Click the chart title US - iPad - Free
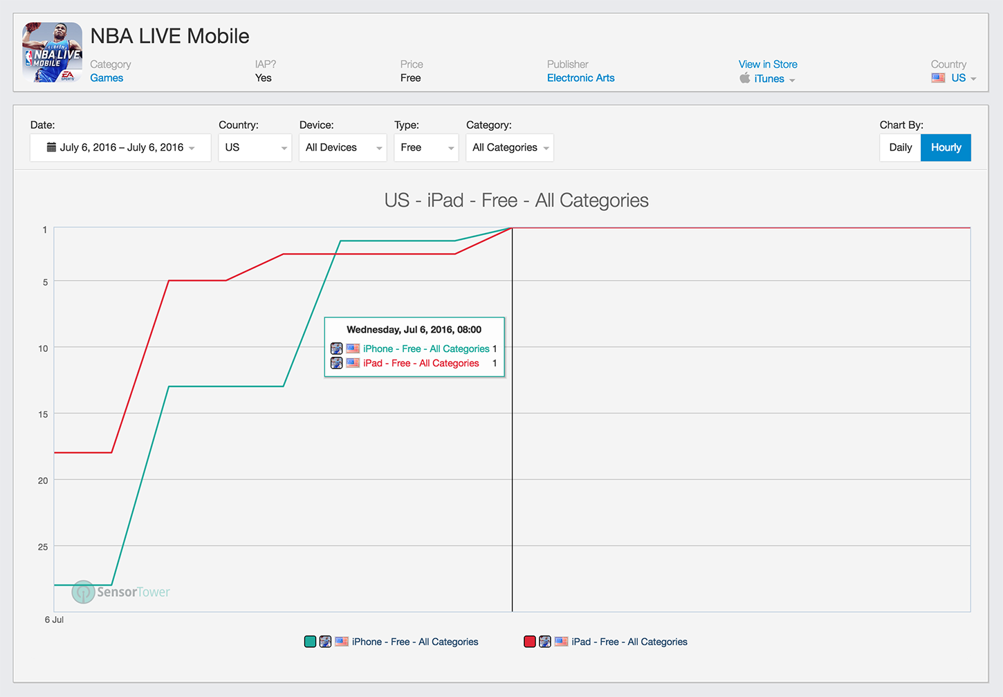The width and height of the screenshot is (1003, 697). [x=516, y=201]
